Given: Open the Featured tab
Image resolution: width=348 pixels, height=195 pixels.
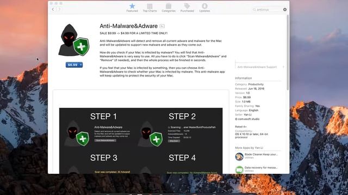Looking at the screenshot, I should coord(132,8).
